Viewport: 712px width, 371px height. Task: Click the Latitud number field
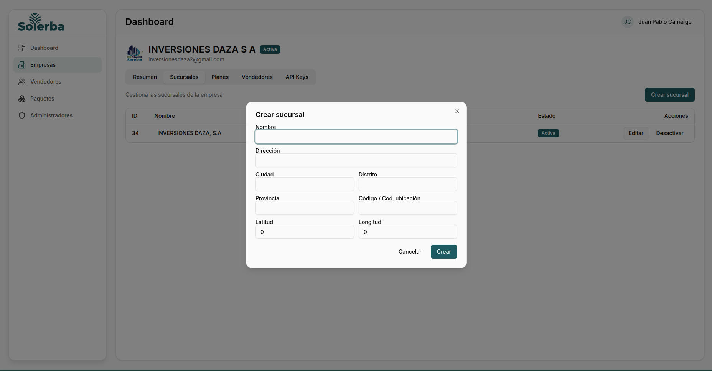305,232
